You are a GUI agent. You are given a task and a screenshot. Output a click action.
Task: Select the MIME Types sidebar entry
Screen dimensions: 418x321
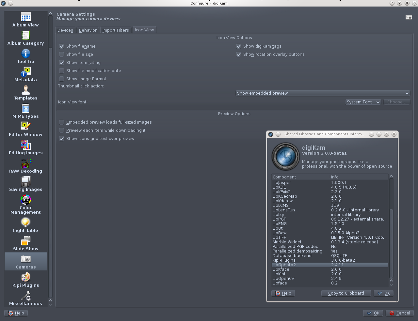(x=25, y=111)
